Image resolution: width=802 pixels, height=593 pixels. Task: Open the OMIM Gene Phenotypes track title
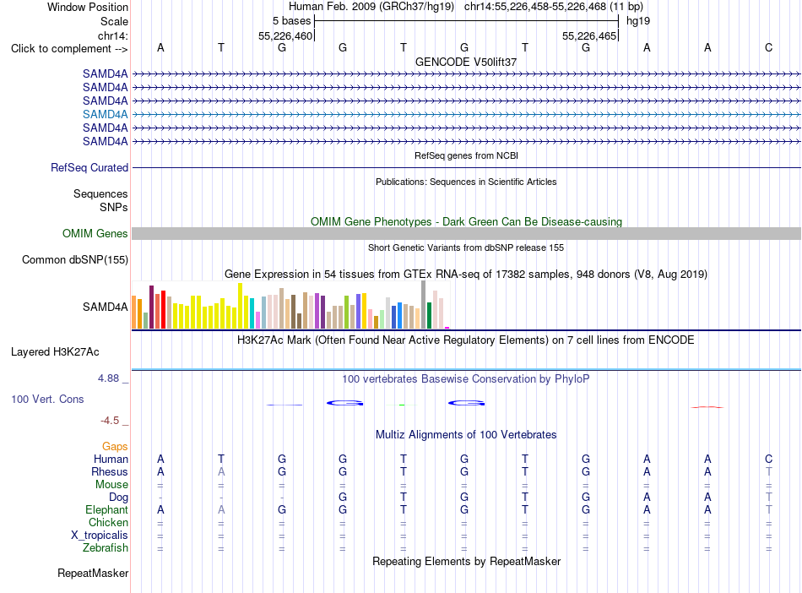(466, 221)
